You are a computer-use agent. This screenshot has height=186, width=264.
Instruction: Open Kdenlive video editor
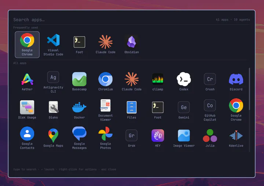pos(236,138)
